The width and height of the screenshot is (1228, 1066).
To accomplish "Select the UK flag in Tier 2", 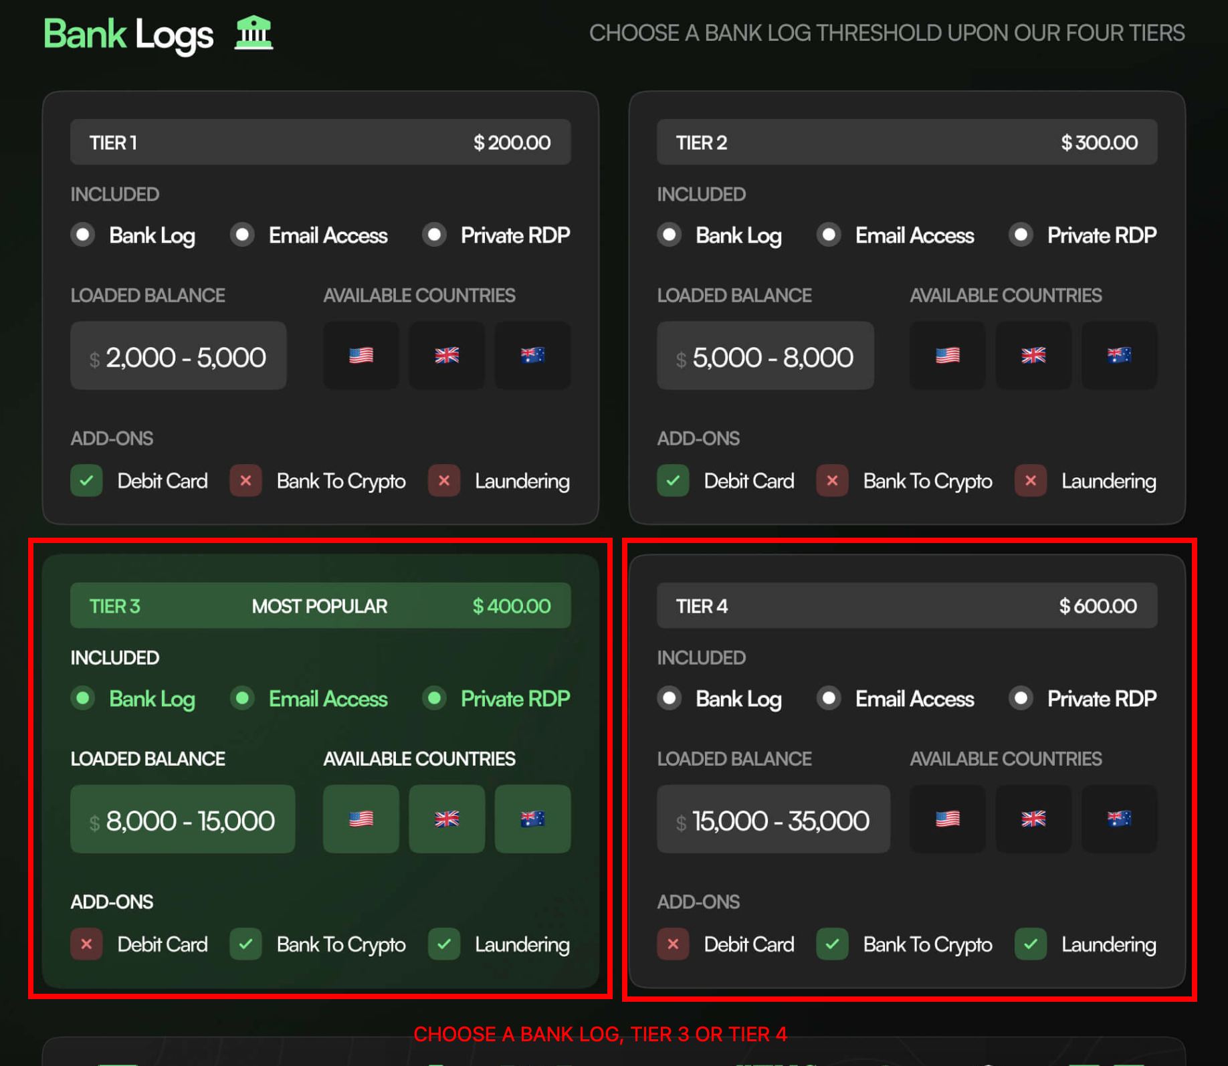I will click(x=1033, y=355).
